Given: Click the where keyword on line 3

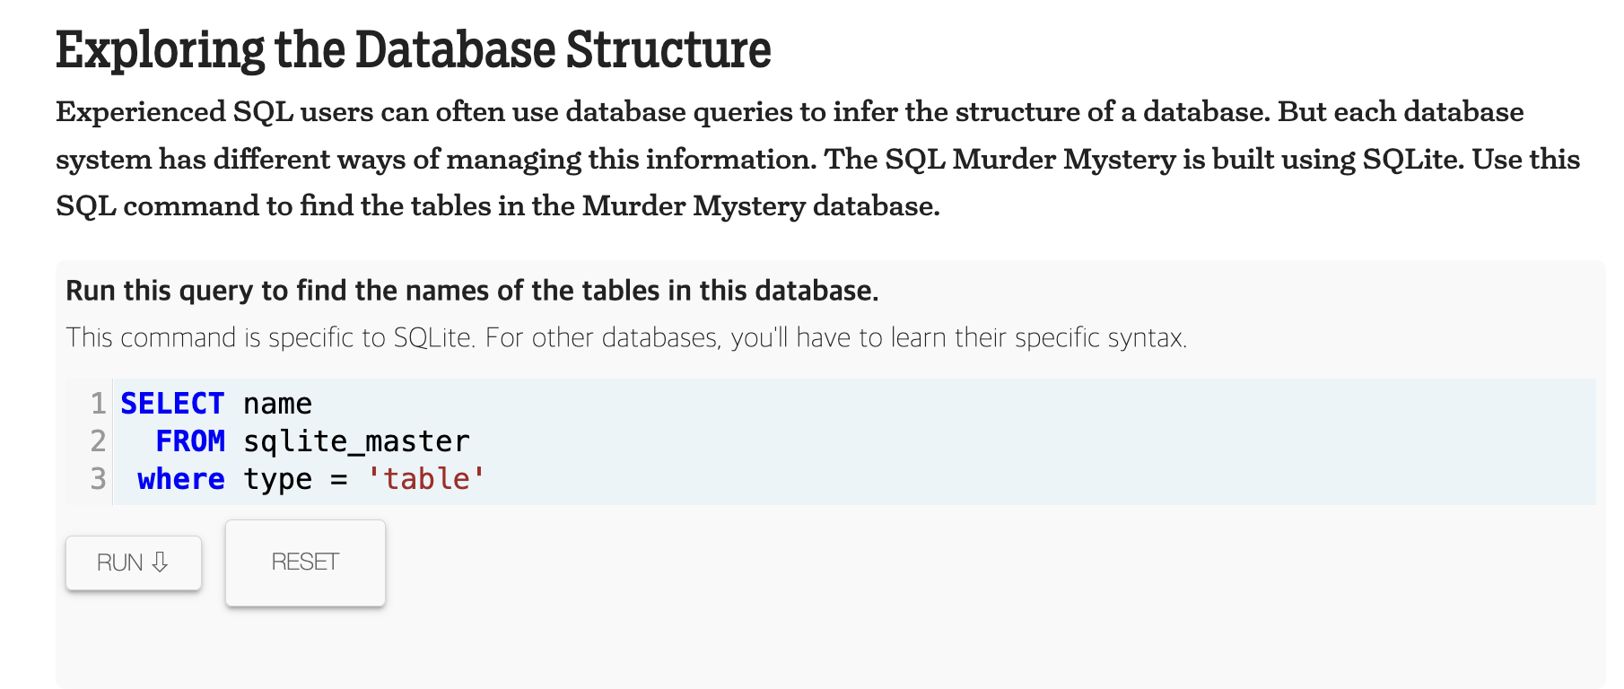Looking at the screenshot, I should 181,479.
